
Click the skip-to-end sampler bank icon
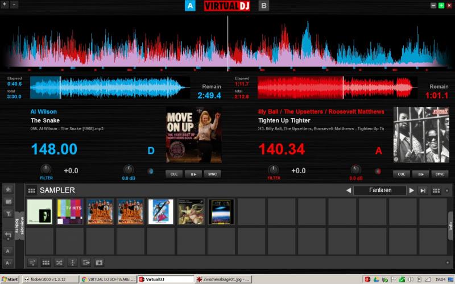423,190
